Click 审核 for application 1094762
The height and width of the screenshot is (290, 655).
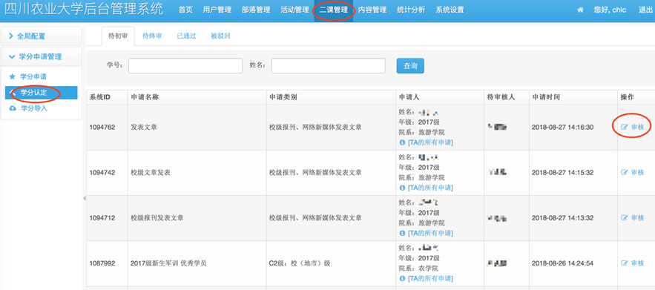(x=637, y=127)
